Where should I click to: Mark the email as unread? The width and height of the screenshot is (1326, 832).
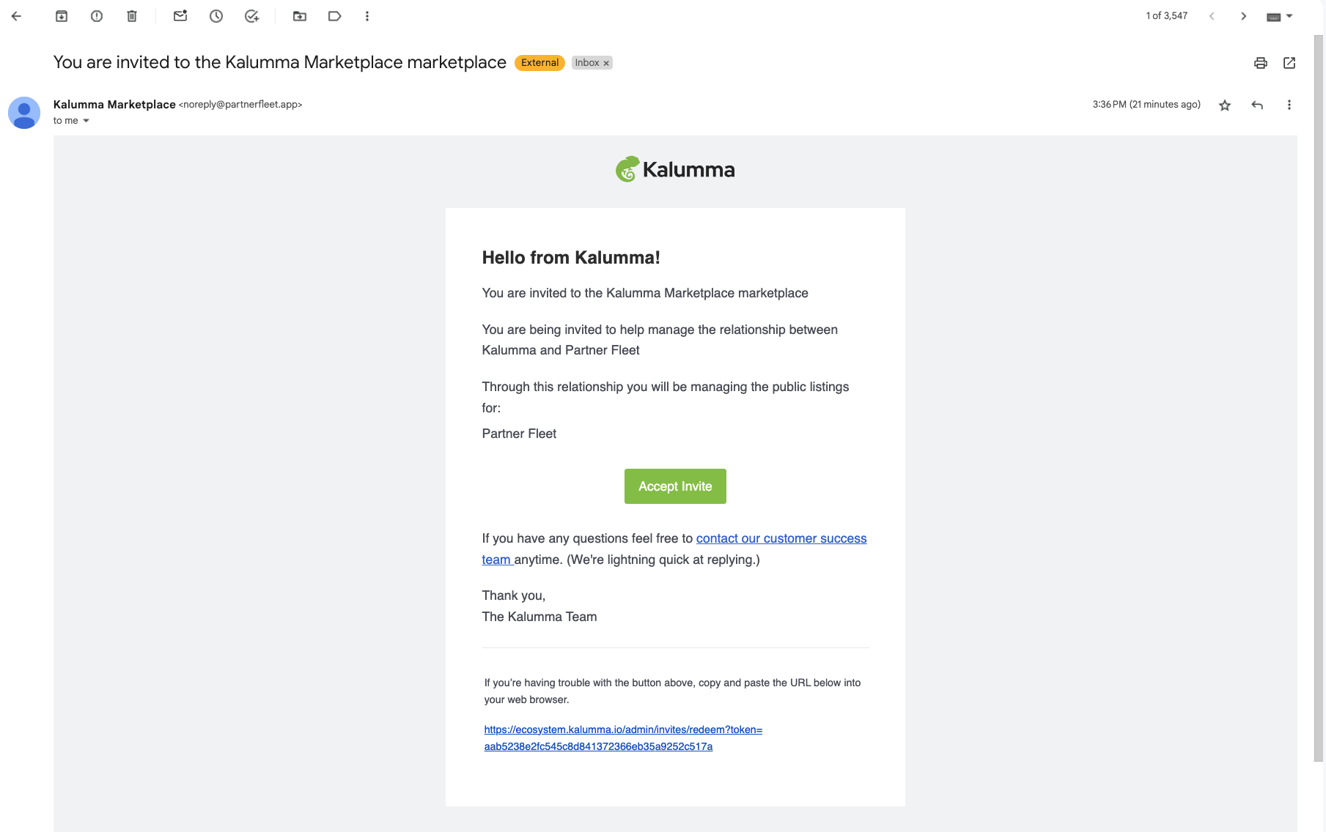point(180,15)
